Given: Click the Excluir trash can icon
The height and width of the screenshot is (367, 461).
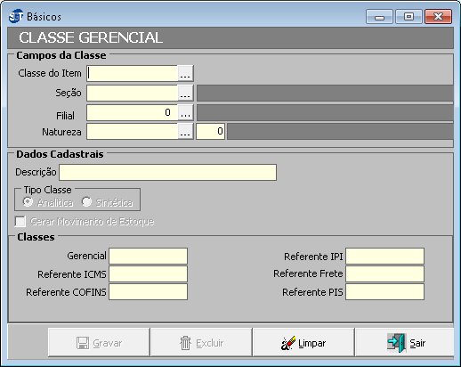Looking at the screenshot, I should (185, 343).
